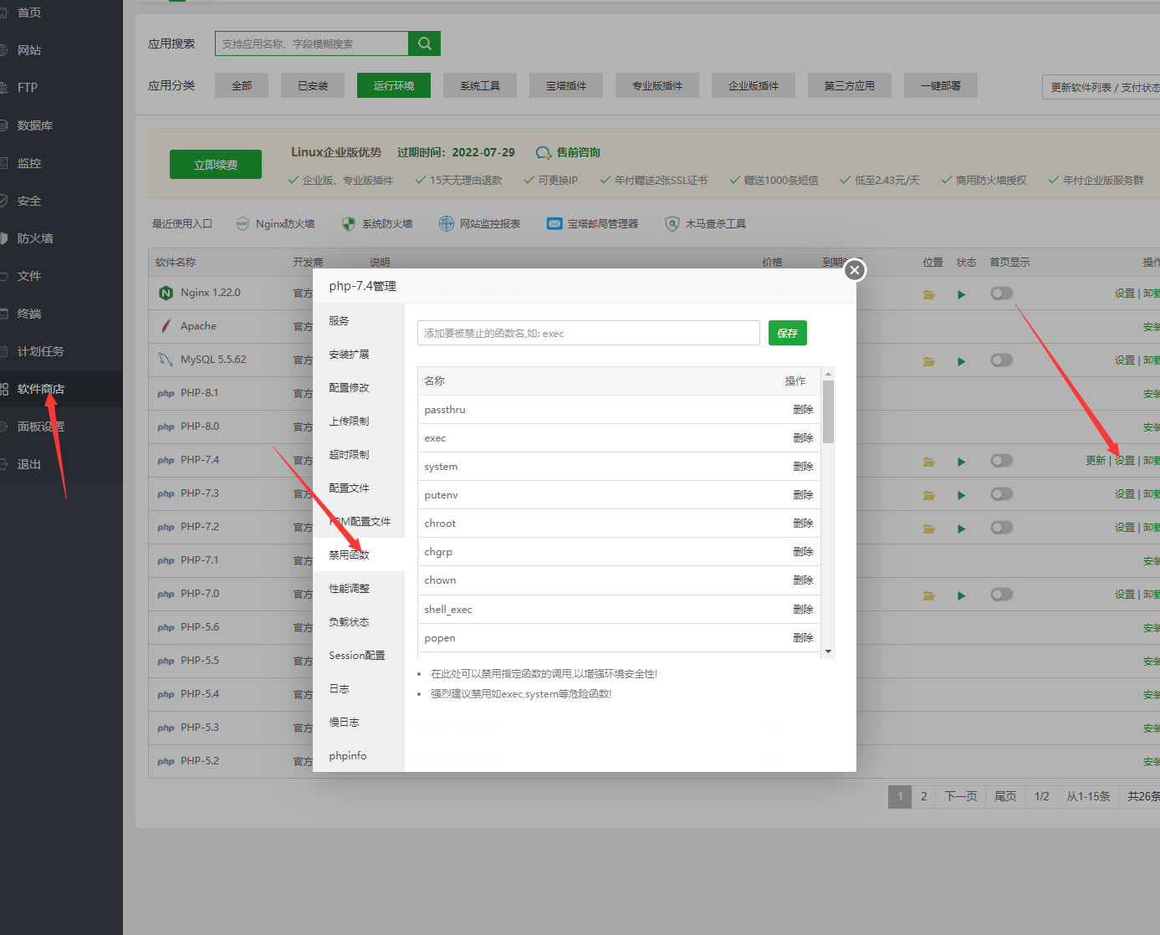Open the phpinfo tab
Image resolution: width=1160 pixels, height=935 pixels.
(x=359, y=755)
